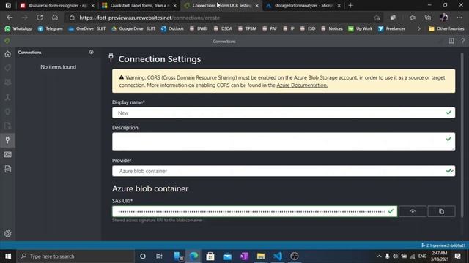Go back in browser history
This screenshot has height=263, width=469.
tap(10, 18)
